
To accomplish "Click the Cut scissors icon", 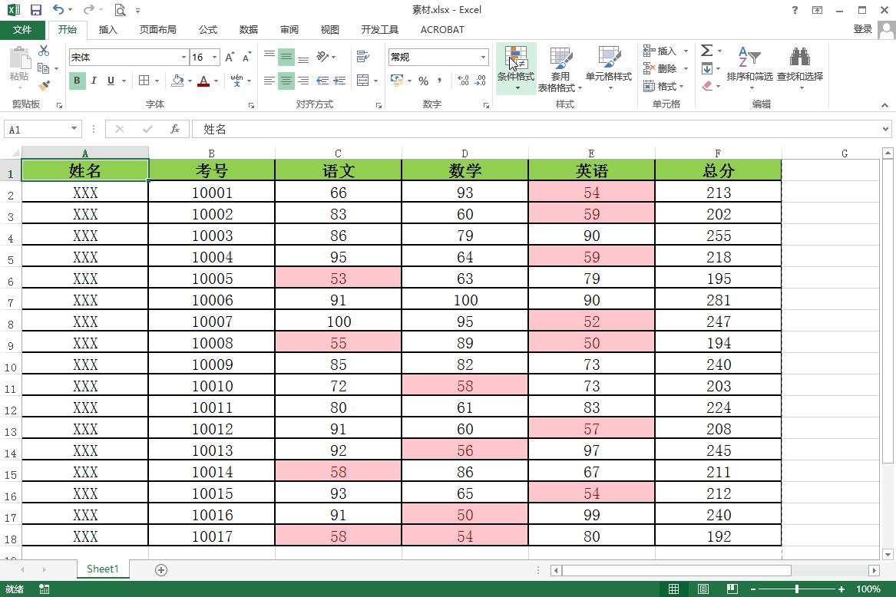I will [x=44, y=51].
